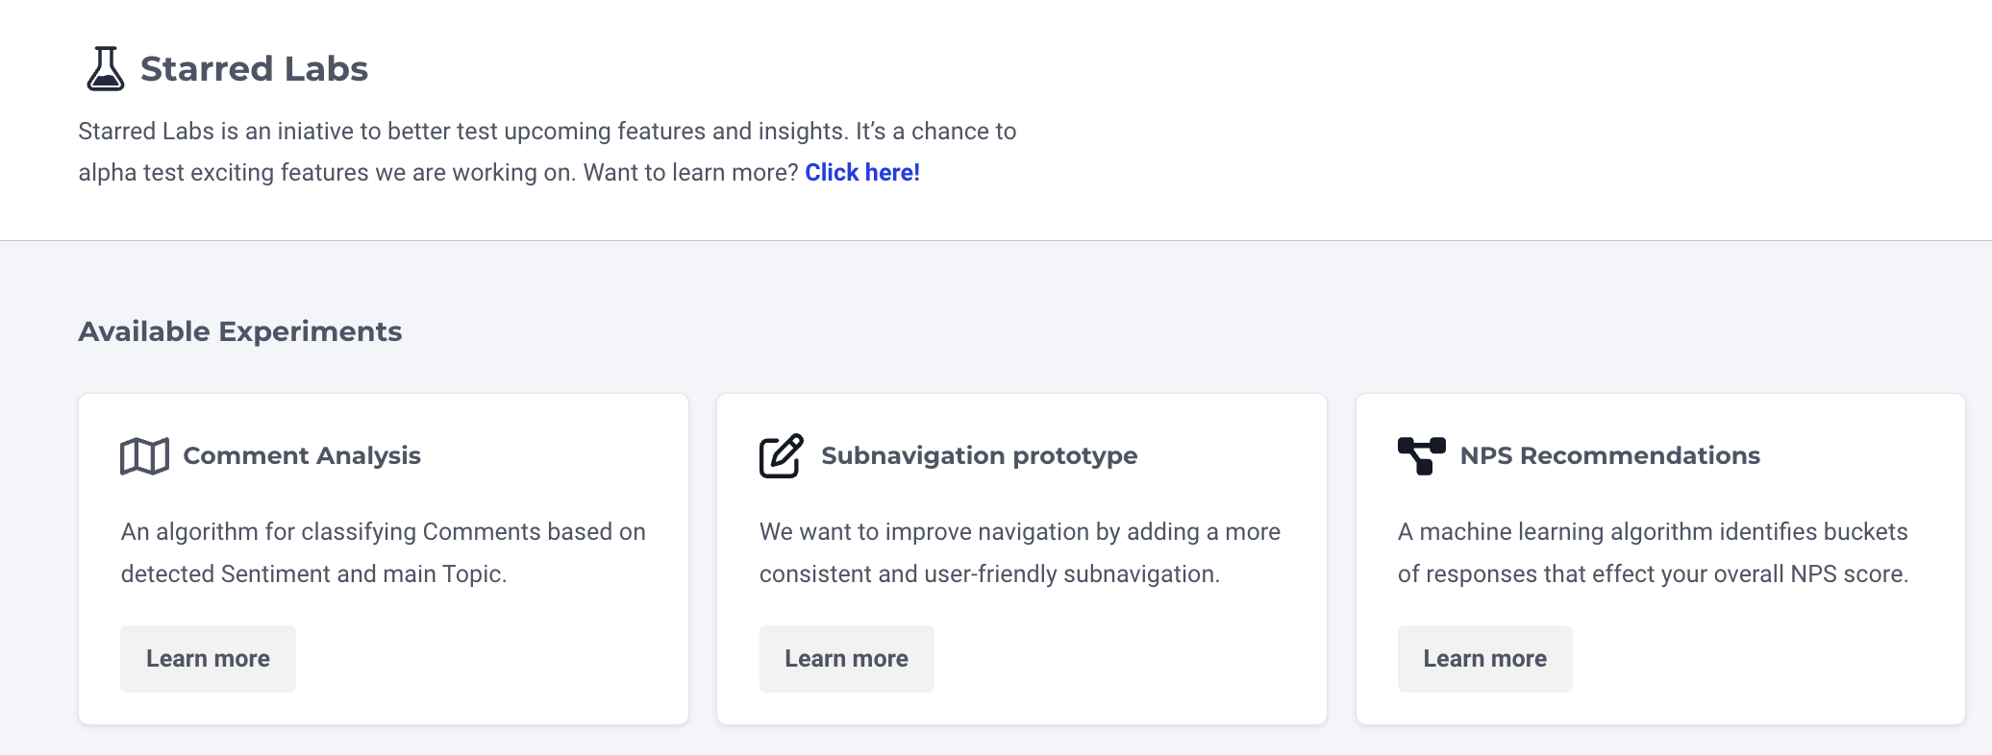
Task: Open Learn more for Comment Analysis
Action: pyautogui.click(x=208, y=659)
